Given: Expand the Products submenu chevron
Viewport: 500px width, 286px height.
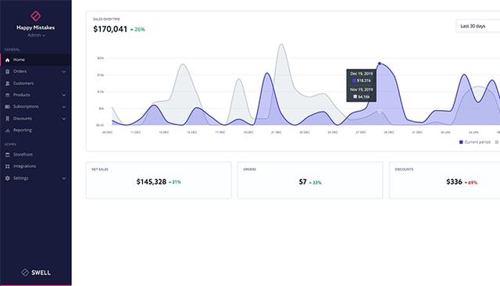Looking at the screenshot, I should 64,95.
